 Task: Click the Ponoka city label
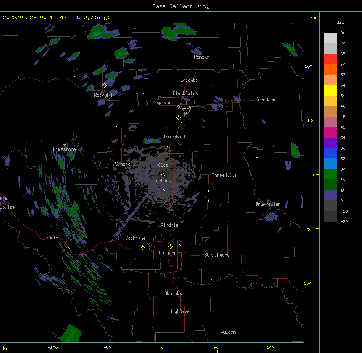202,57
